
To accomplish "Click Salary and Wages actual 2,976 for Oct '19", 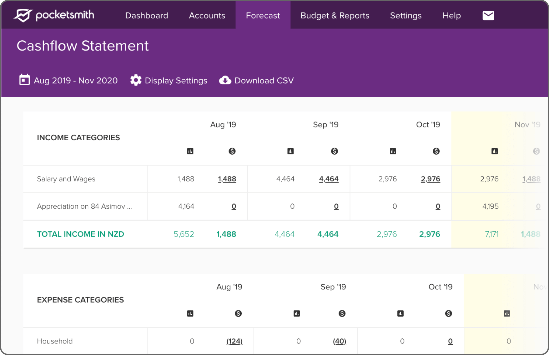I will pos(430,179).
